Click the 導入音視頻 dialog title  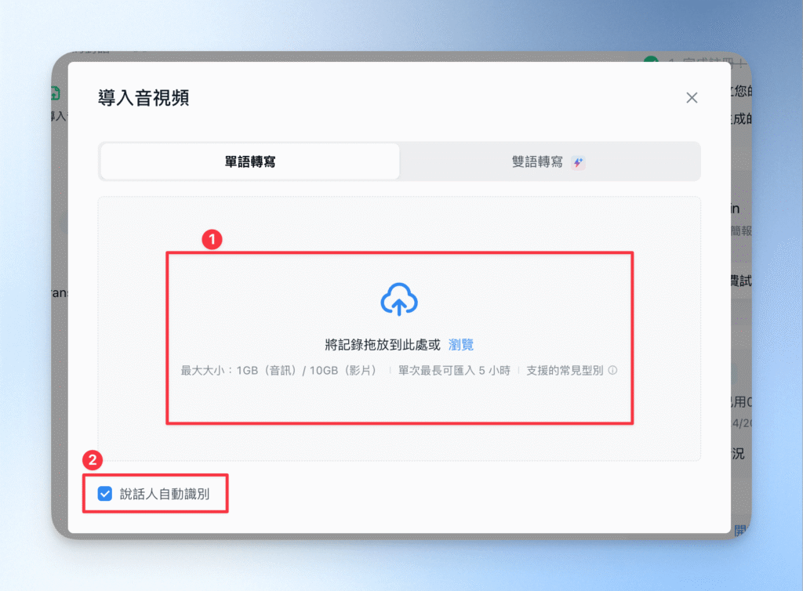(144, 98)
